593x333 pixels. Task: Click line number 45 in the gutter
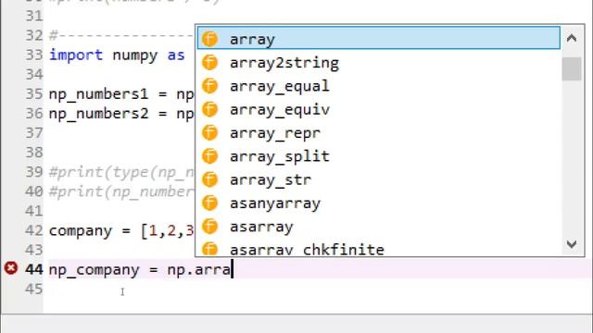coord(34,290)
